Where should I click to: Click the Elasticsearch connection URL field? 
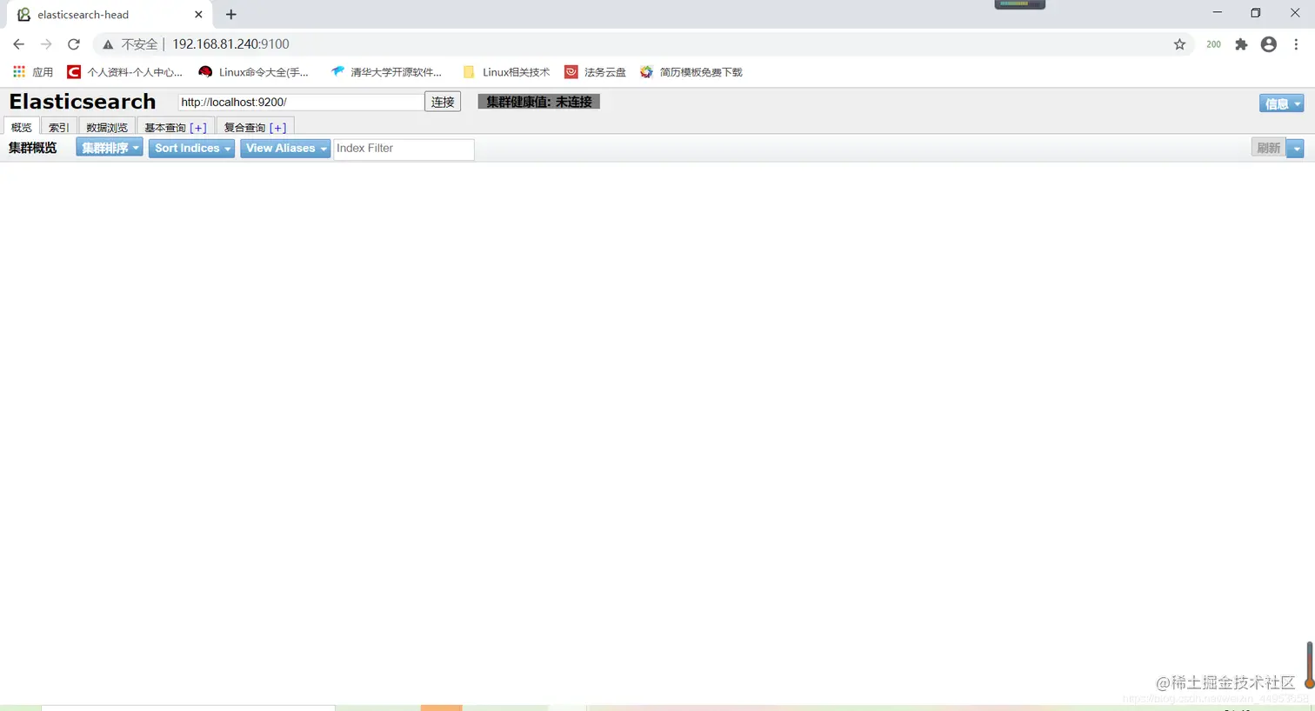(x=301, y=102)
